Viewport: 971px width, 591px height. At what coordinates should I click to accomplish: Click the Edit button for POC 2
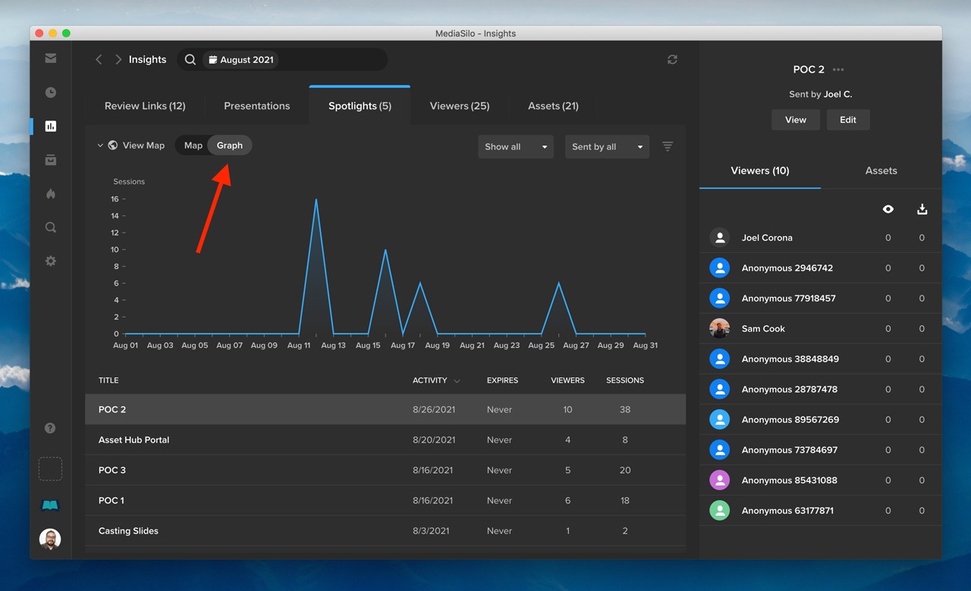(x=848, y=119)
